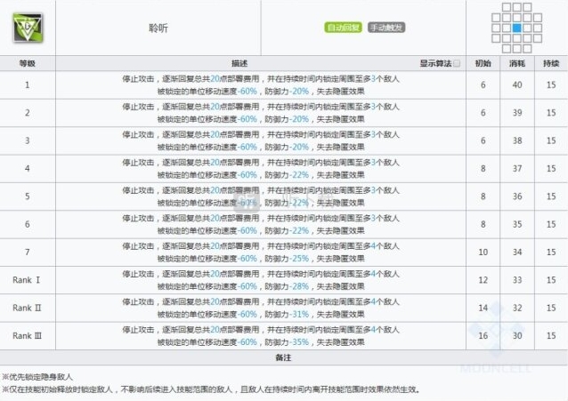Image resolution: width=568 pixels, height=401 pixels.
Task: Select the 持续 column header
Action: [x=551, y=64]
